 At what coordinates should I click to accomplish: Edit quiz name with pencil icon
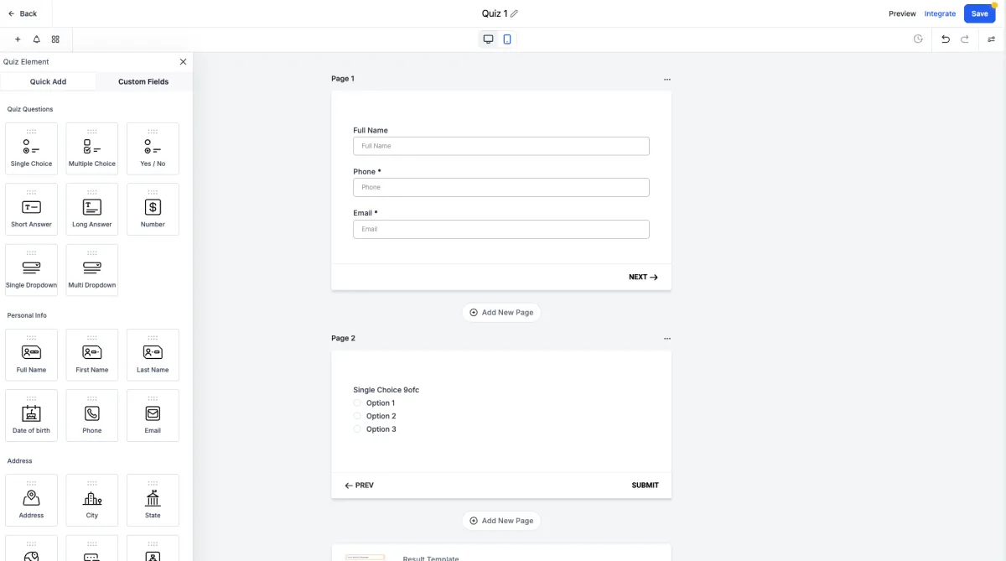(x=514, y=13)
